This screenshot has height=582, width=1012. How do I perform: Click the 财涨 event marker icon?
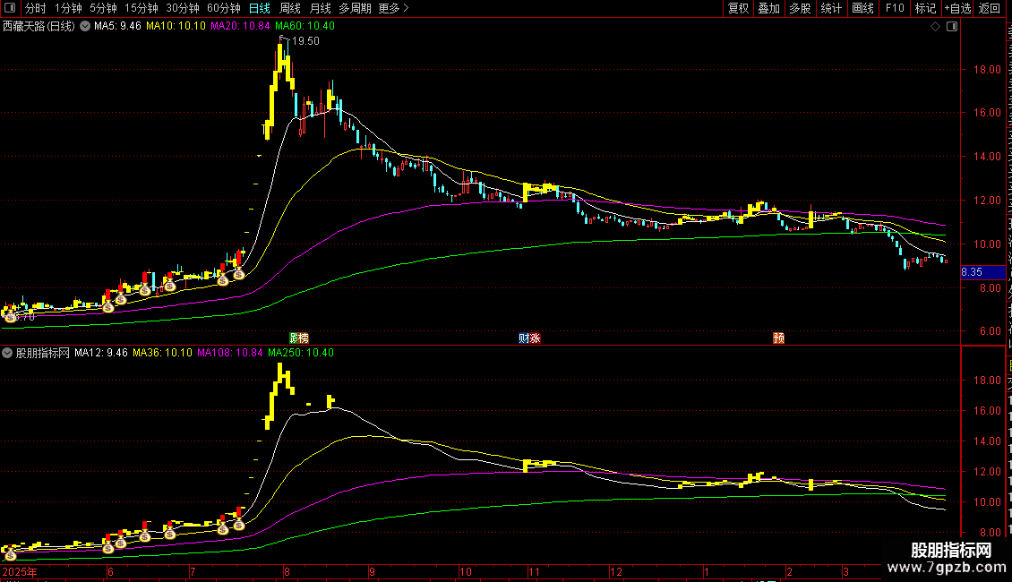pos(529,338)
